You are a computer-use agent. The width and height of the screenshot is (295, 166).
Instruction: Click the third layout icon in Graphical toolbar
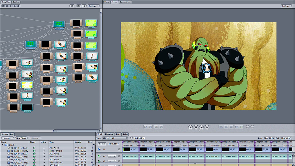pyautogui.click(x=11, y=6)
